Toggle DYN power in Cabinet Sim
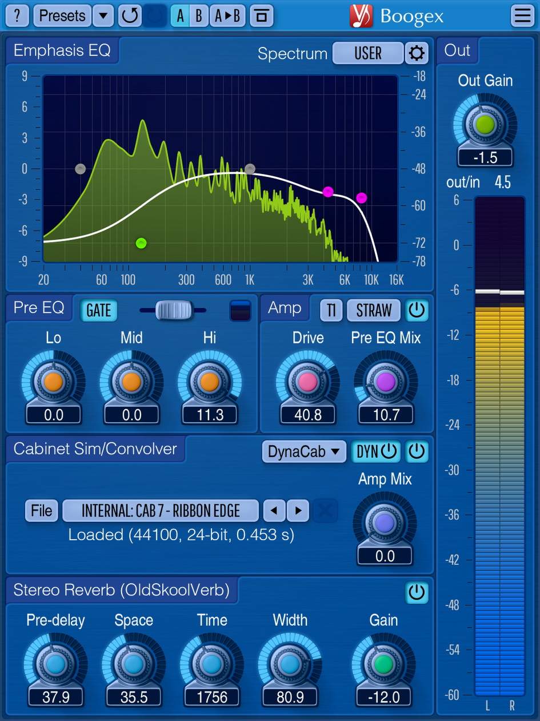Viewport: 540px width, 721px height. [x=375, y=451]
